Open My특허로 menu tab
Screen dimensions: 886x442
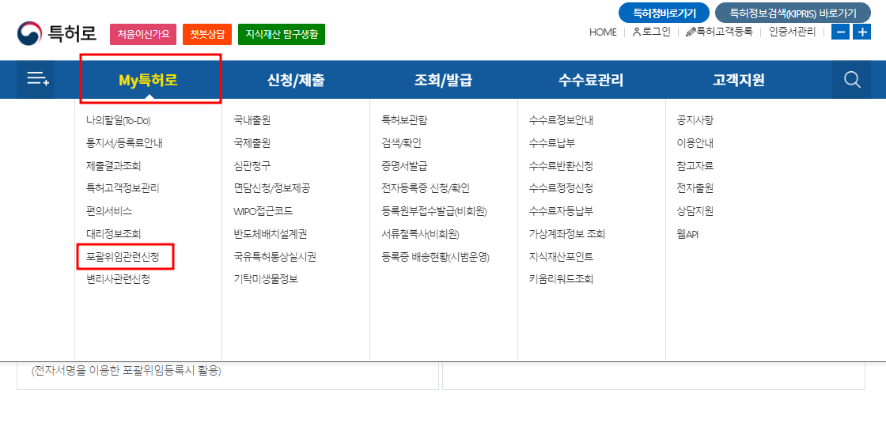148,80
